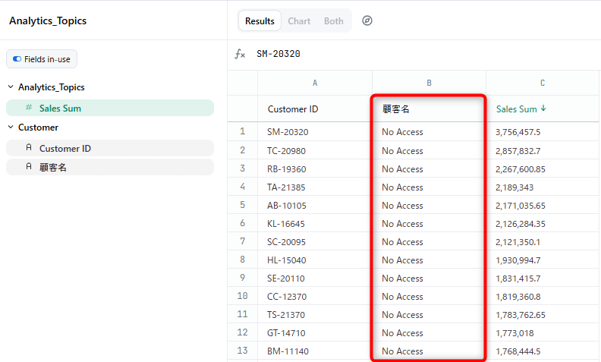
Task: Toggle the Fields in-use switch
Action: point(17,59)
